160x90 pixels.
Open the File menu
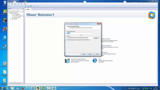pos(9,4)
